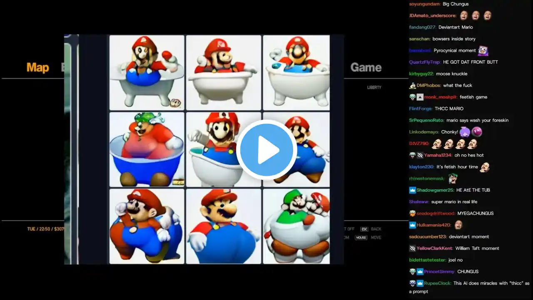The image size is (533, 300).
Task: Click the "Big Chungus" chat message
Action: click(456, 4)
